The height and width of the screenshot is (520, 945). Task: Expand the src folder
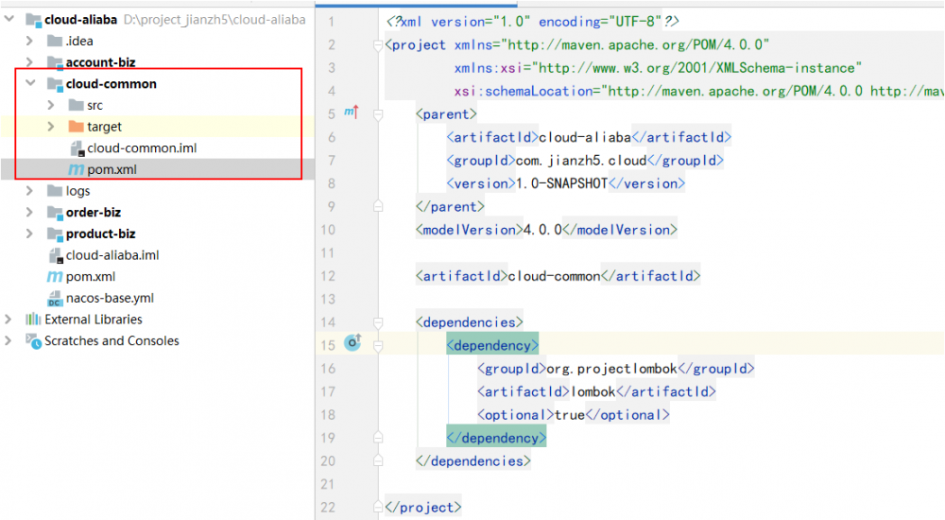(x=51, y=106)
